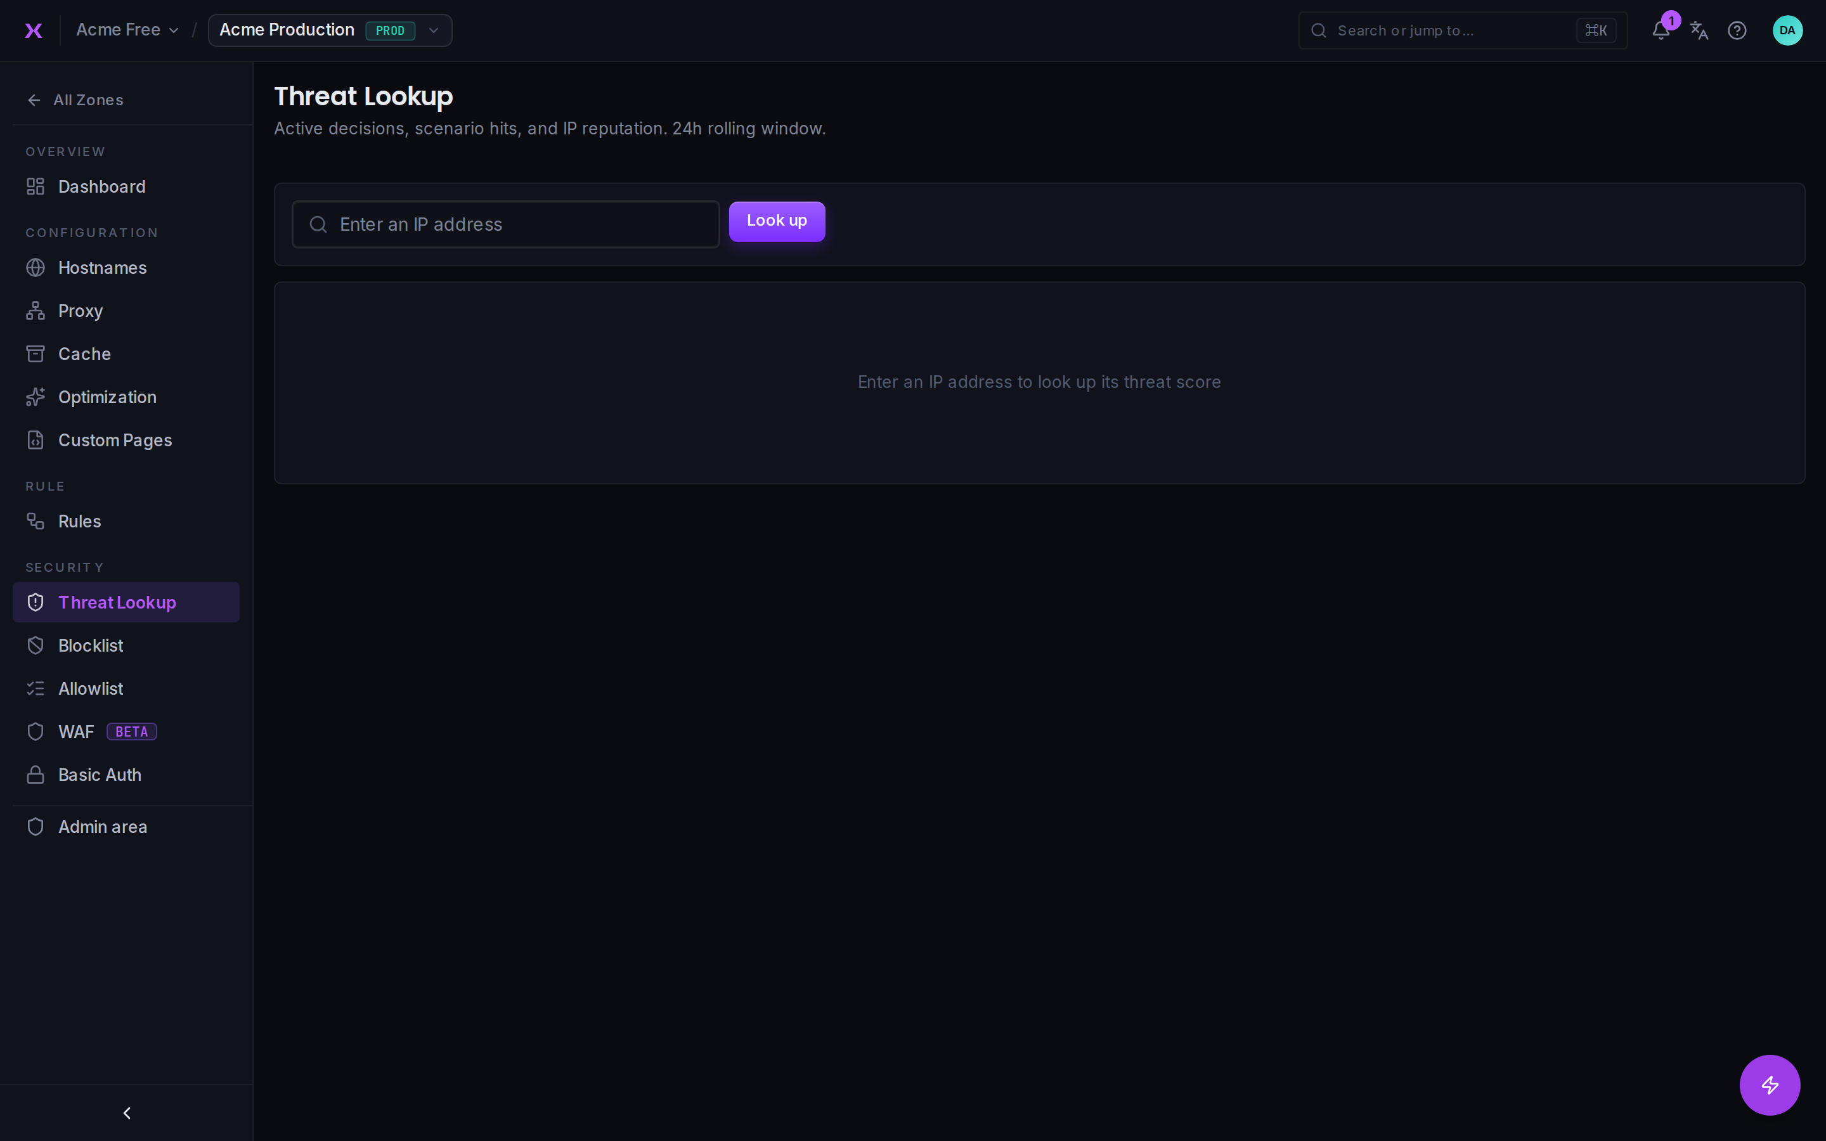The image size is (1826, 1141).
Task: Click the PROD environment badge
Action: pyautogui.click(x=390, y=31)
